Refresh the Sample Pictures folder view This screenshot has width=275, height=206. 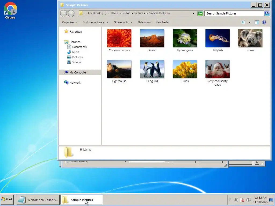(x=200, y=13)
